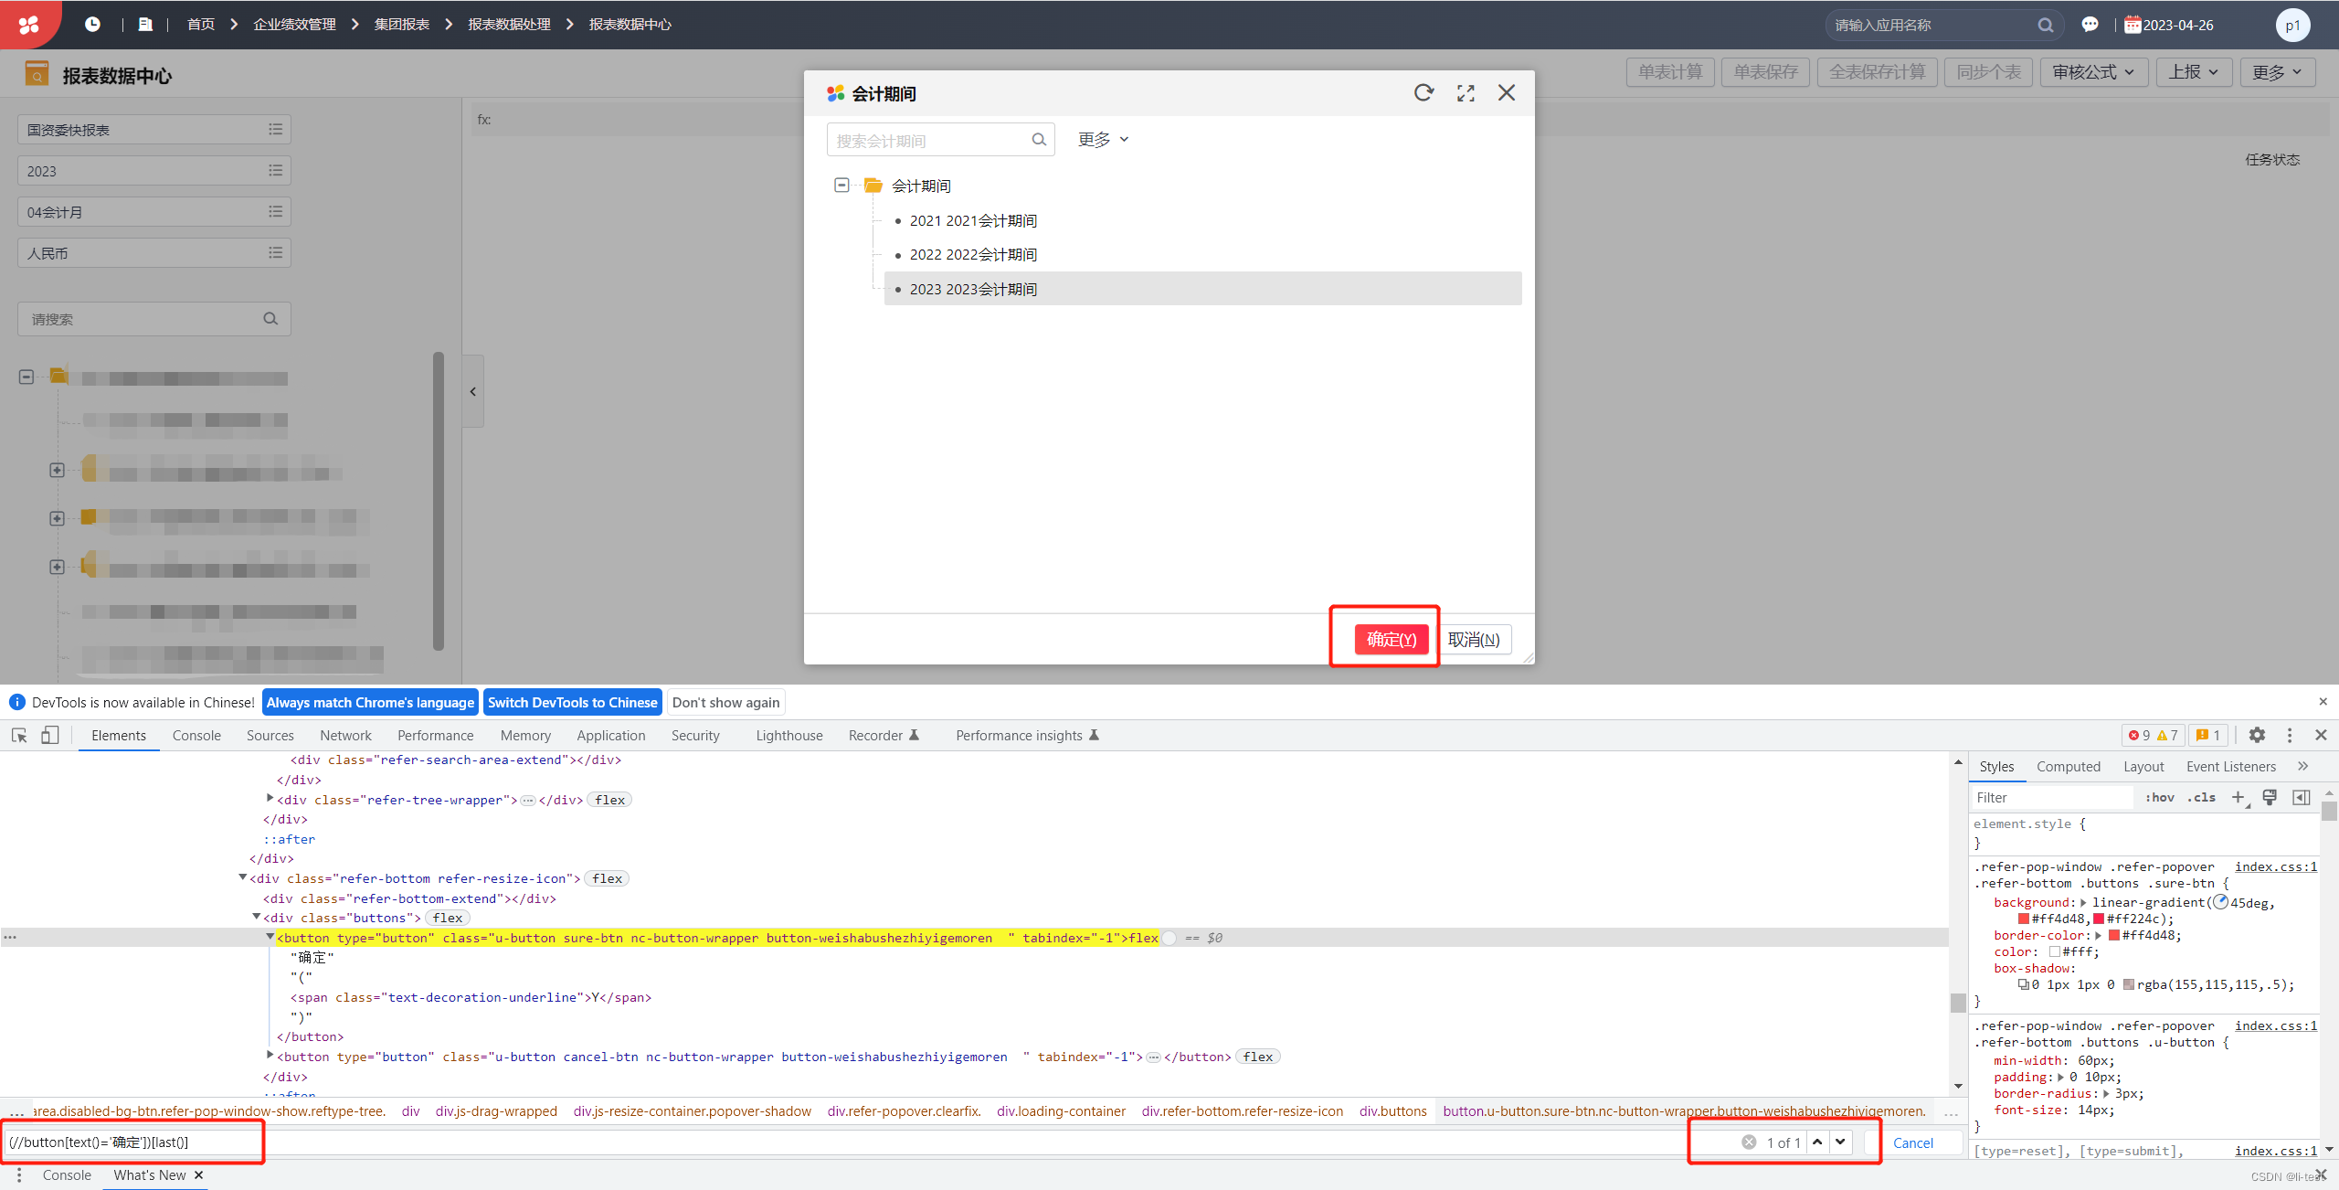Open the 上报 dropdown menu
This screenshot has width=2339, height=1190.
tap(2193, 71)
